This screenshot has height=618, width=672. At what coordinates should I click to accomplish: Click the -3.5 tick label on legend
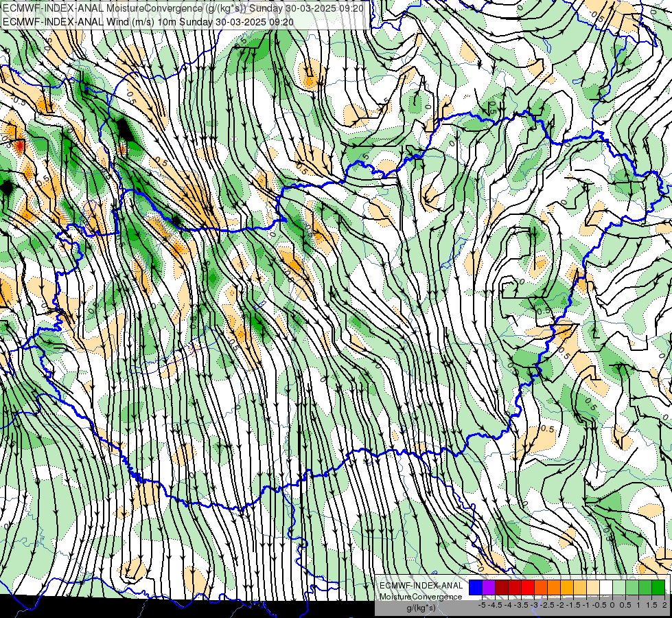[521, 605]
